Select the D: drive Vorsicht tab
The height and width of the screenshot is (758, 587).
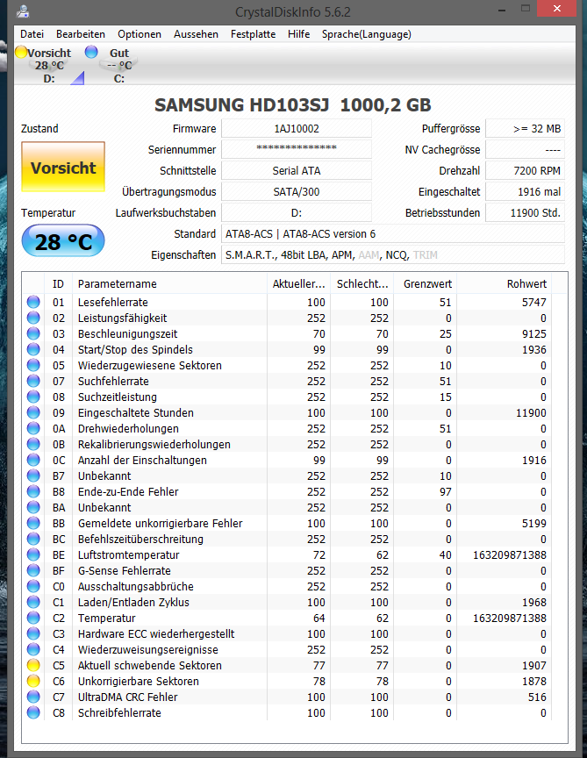pos(48,65)
